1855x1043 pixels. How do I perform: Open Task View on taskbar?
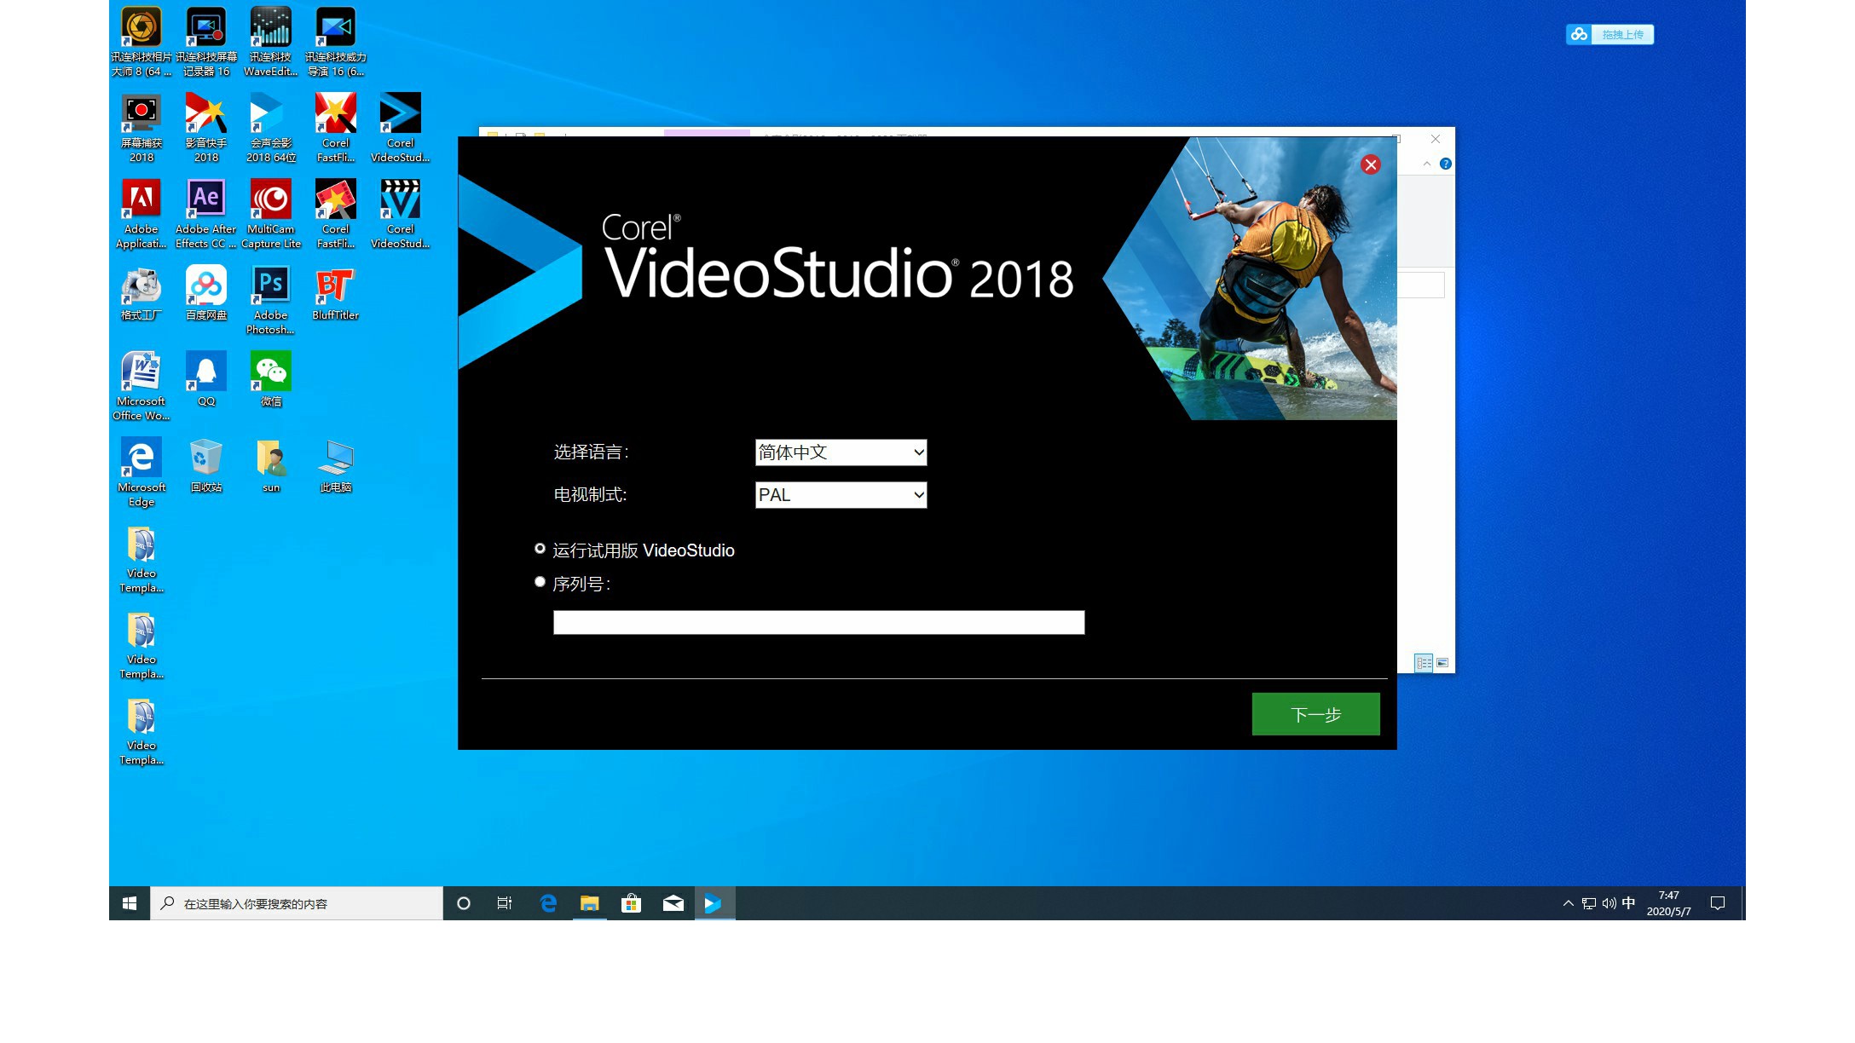[505, 903]
